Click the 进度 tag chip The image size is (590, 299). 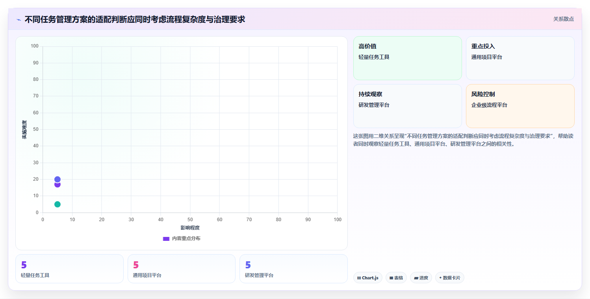pyautogui.click(x=421, y=278)
